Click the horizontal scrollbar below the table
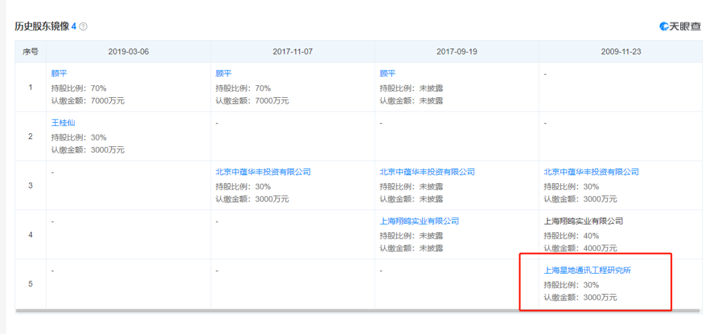 tap(357, 311)
